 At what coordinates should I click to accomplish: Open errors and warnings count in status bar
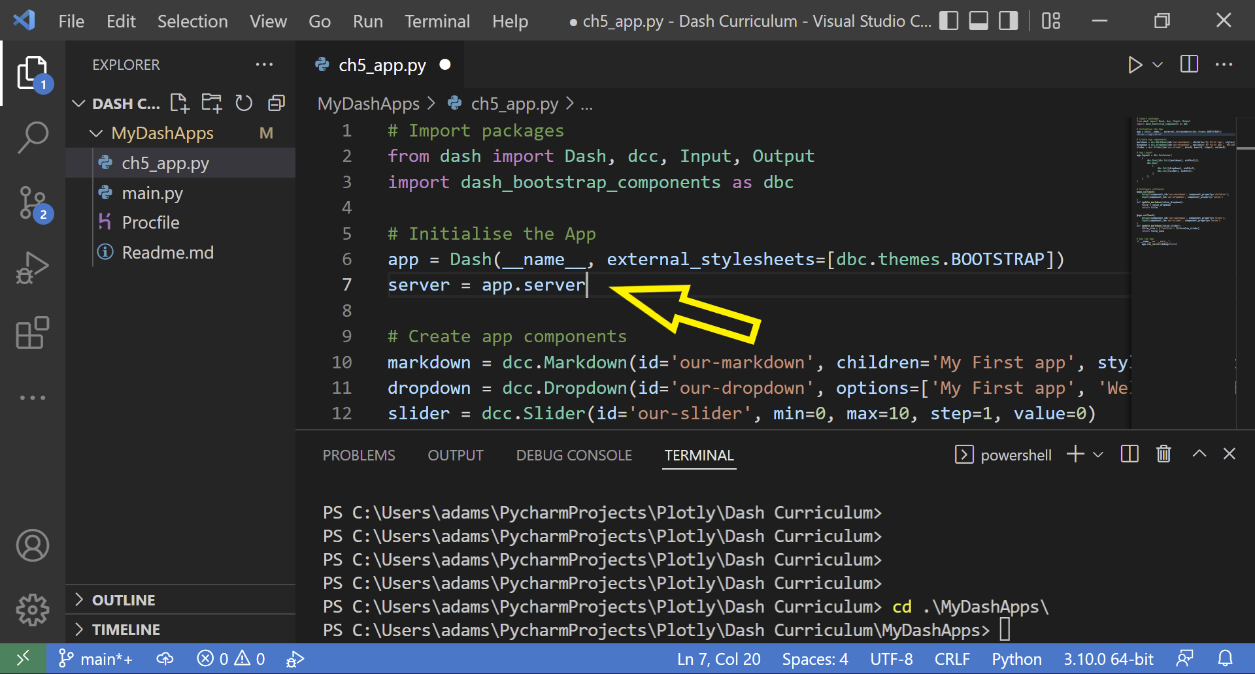231,659
